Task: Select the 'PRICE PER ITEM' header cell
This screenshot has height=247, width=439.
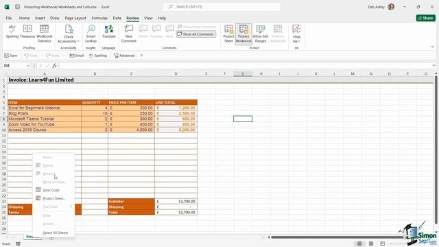Action: [131, 102]
